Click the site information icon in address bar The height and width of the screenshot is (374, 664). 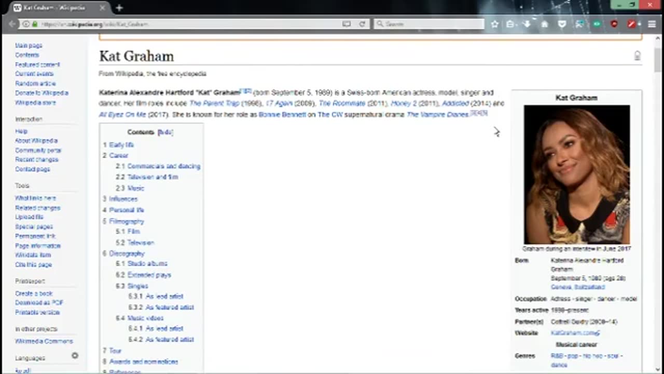click(26, 24)
